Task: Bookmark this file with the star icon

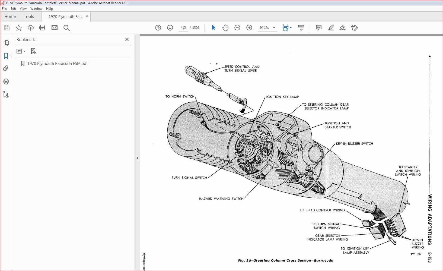Action: click(x=19, y=28)
